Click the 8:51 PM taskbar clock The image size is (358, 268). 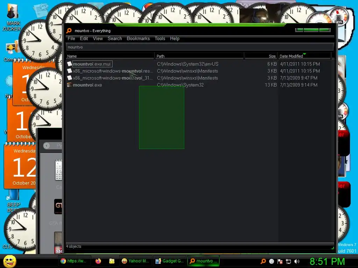pos(327,261)
